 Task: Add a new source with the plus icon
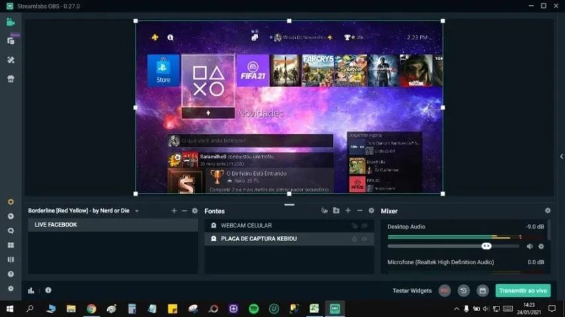[348, 211]
